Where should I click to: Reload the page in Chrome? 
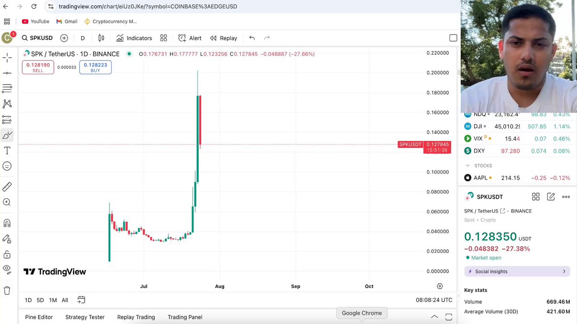[34, 6]
